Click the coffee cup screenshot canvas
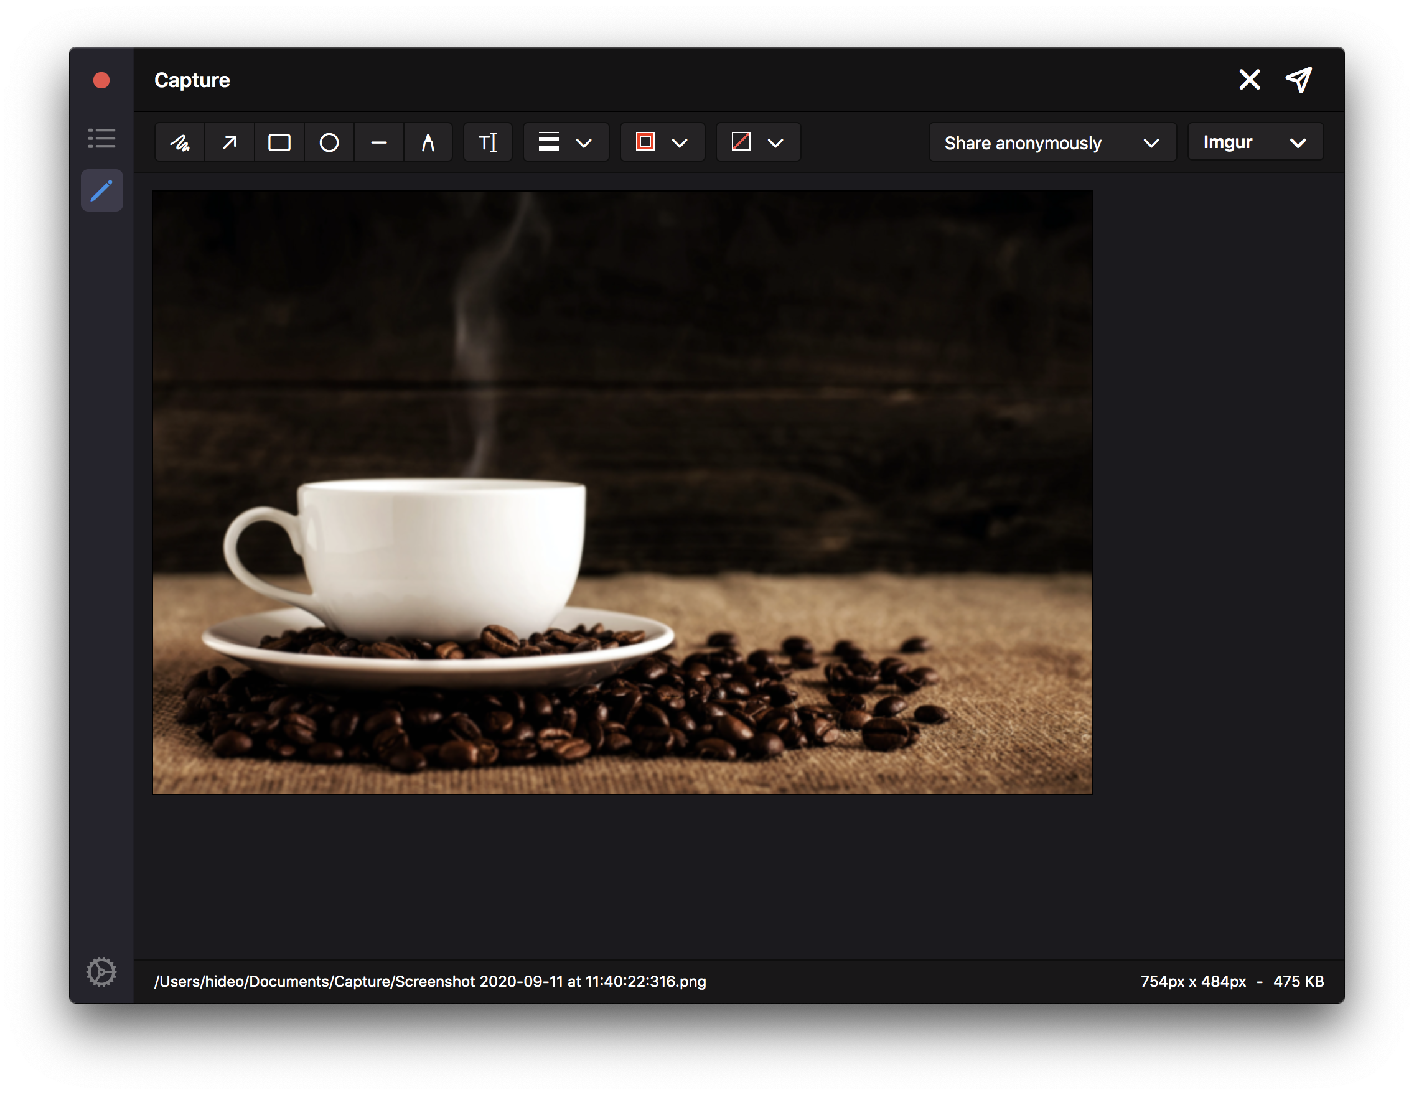The image size is (1414, 1095). (622, 492)
